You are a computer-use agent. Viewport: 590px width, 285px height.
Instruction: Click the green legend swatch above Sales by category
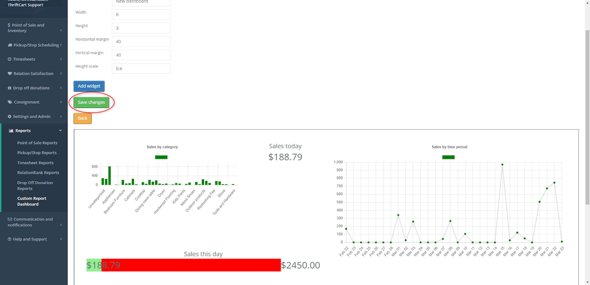click(161, 157)
